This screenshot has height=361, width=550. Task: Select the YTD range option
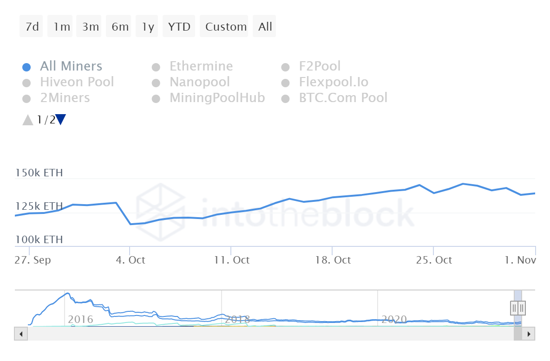coord(179,26)
